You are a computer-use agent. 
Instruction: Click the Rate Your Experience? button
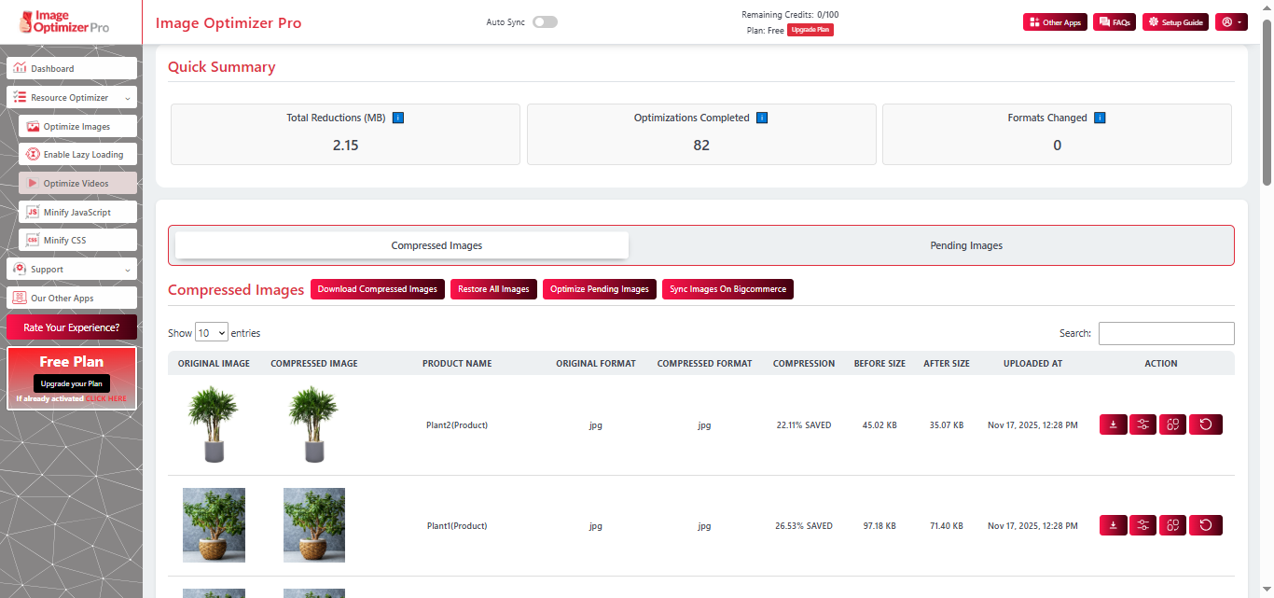coord(72,327)
